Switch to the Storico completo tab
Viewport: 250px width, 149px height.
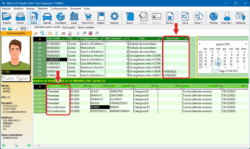(86, 28)
